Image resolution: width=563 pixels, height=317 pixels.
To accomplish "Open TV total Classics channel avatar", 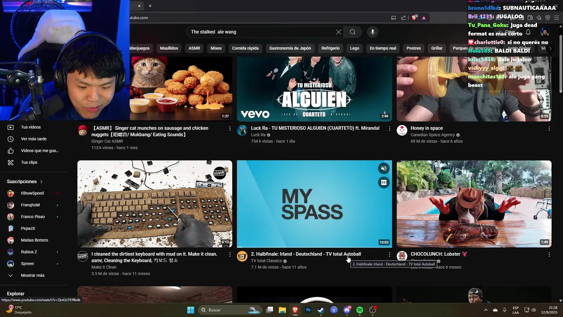I will (x=242, y=256).
